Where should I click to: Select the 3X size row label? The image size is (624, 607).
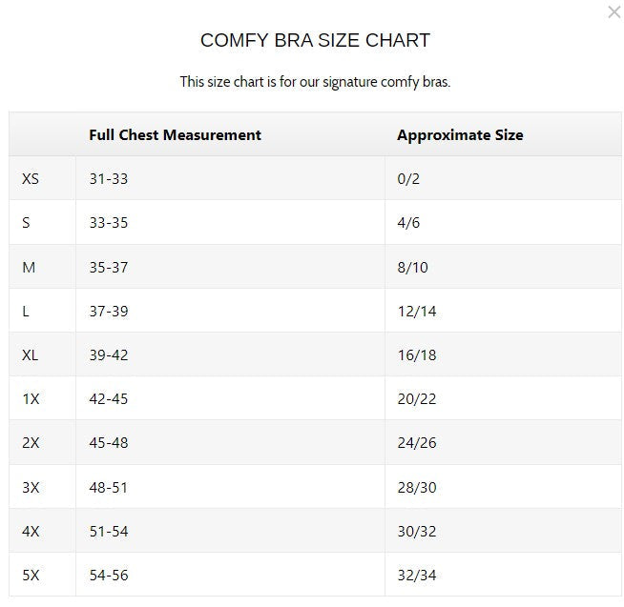[x=31, y=488]
